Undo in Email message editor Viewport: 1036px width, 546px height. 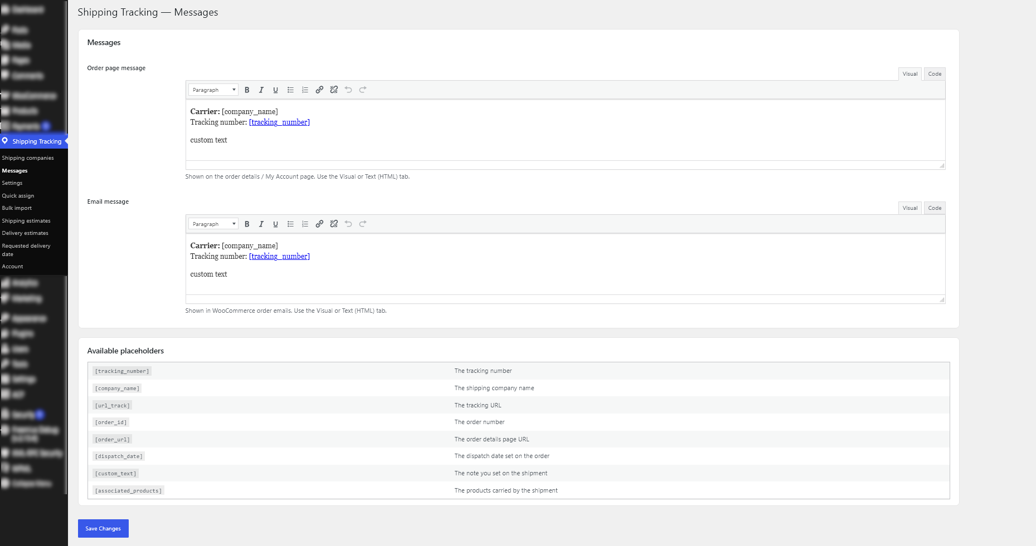pyautogui.click(x=348, y=224)
